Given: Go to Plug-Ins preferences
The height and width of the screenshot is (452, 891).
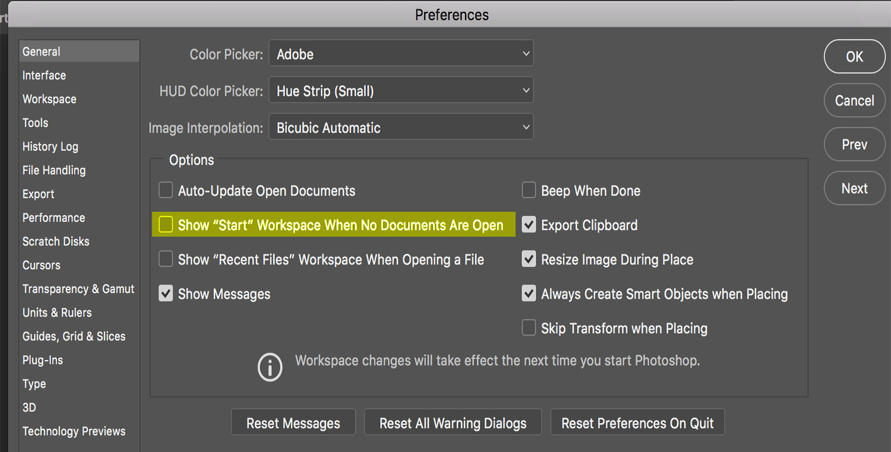Looking at the screenshot, I should (x=42, y=360).
